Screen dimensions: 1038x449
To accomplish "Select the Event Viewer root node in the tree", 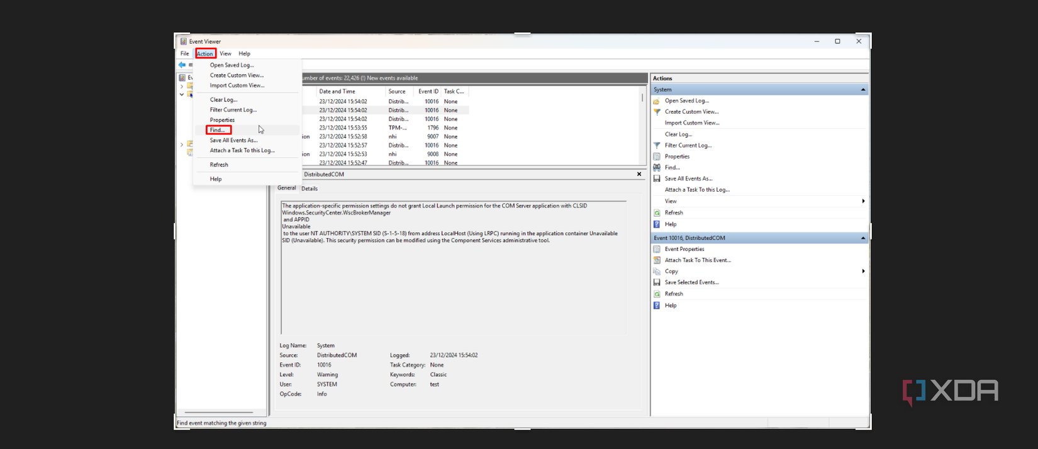I will pos(186,77).
